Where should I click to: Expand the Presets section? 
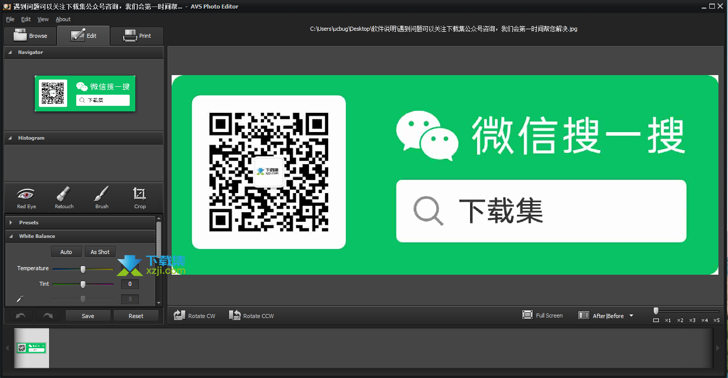[11, 222]
